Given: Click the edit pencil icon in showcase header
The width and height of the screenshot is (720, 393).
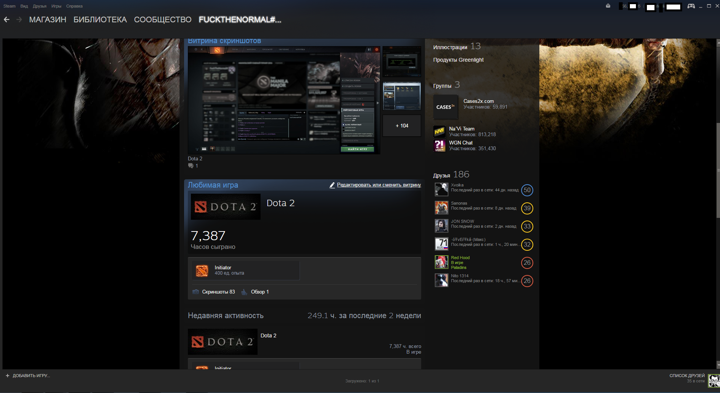Looking at the screenshot, I should [x=332, y=185].
